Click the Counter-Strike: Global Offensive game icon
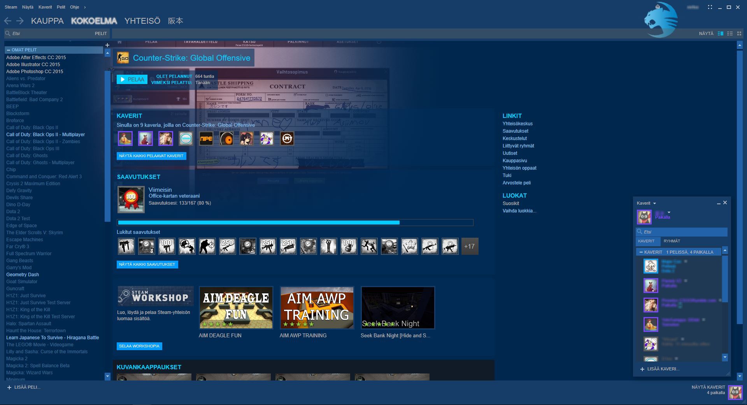747x405 pixels. pos(123,58)
